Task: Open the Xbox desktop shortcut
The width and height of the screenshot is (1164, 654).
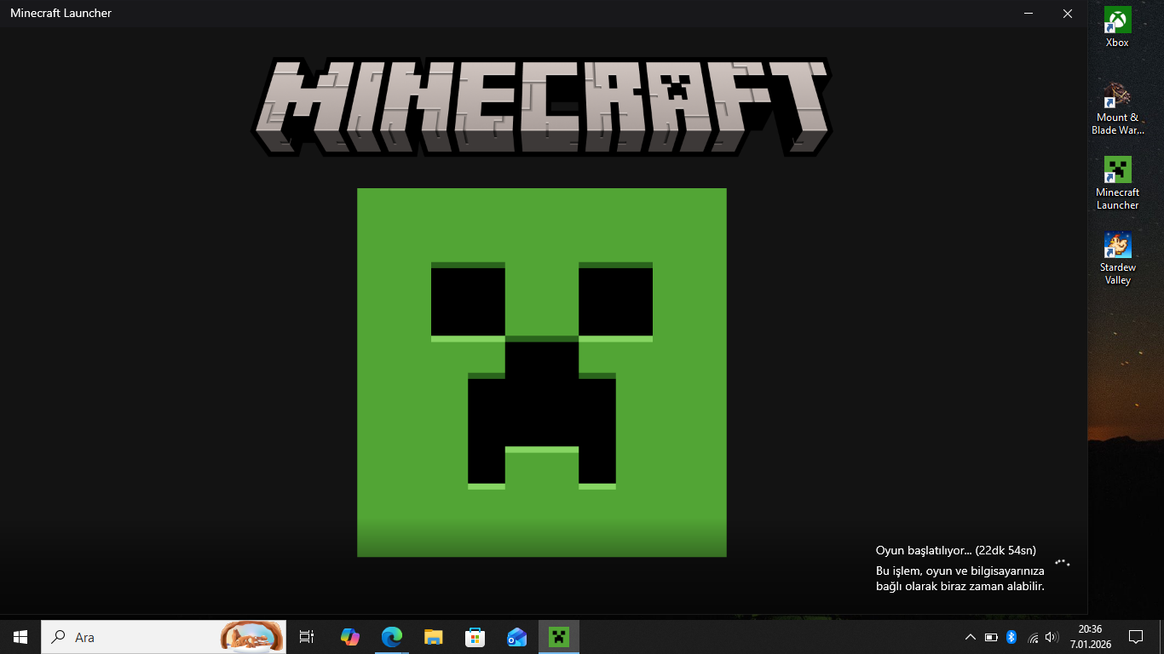Action: click(1117, 27)
